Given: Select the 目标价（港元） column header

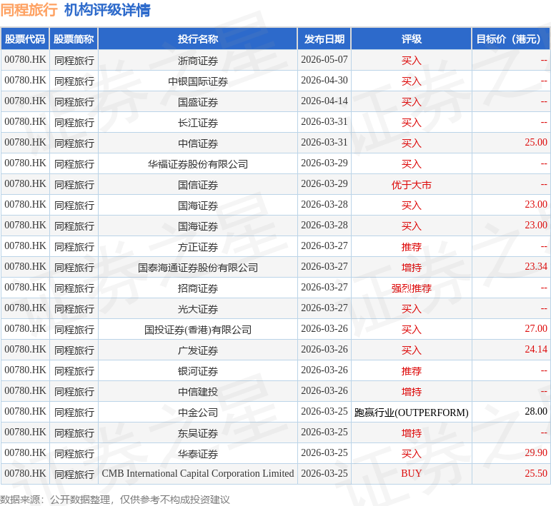Looking at the screenshot, I should pos(509,39).
